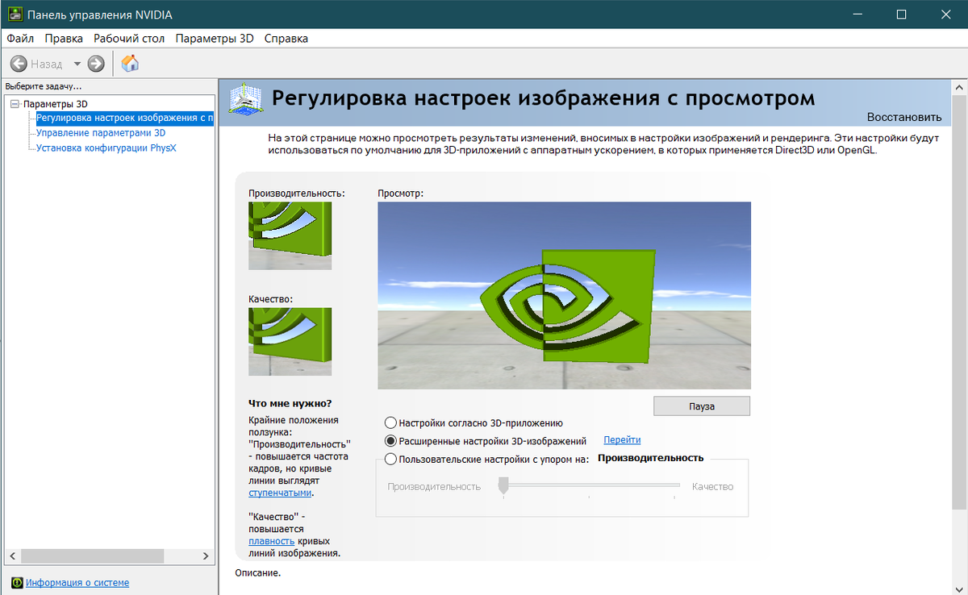This screenshot has height=595, width=968.
Task: Open the Рабочий стол menu
Action: [x=129, y=39]
